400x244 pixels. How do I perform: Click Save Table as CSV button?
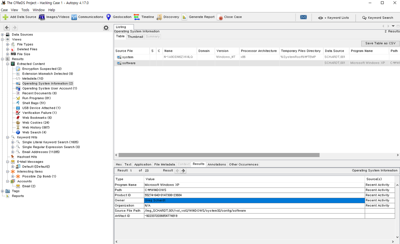tap(380, 43)
